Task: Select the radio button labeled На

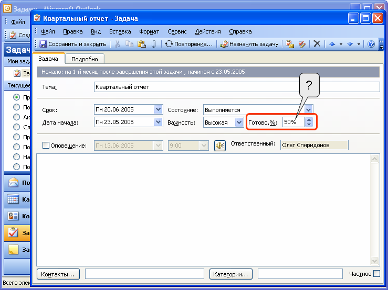Action: click(x=16, y=157)
